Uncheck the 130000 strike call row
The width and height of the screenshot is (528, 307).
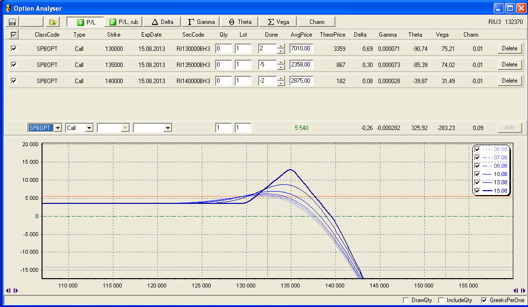pos(14,48)
